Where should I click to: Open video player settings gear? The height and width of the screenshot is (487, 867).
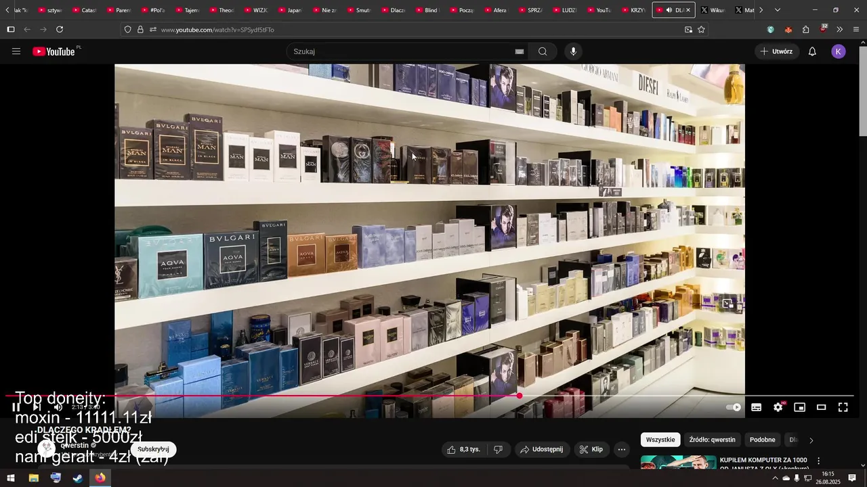(x=778, y=407)
